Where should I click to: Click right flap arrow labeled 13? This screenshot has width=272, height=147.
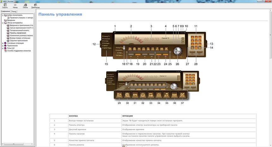click(207, 44)
